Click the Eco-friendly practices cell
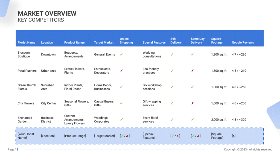Screen dimensions: 280x157 click(x=151, y=71)
